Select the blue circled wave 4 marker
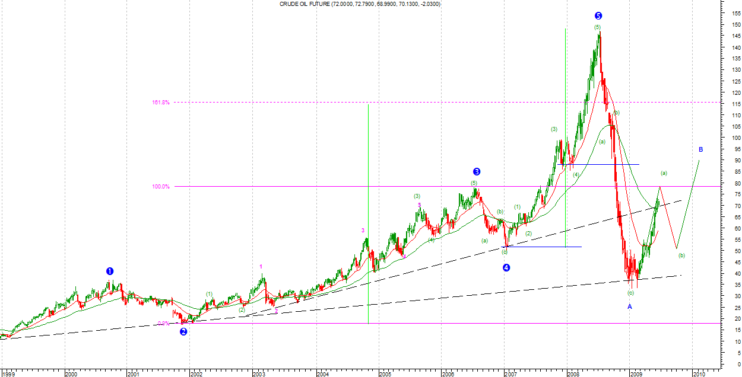Image resolution: width=742 pixels, height=377 pixels. coord(506,267)
